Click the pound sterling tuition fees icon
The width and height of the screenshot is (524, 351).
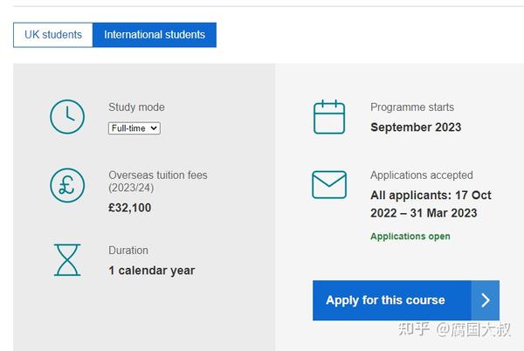[67, 185]
